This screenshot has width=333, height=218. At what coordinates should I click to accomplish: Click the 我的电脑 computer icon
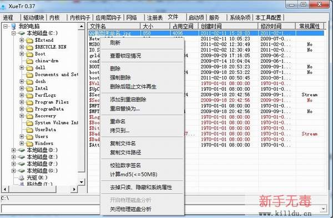pyautogui.click(x=13, y=26)
